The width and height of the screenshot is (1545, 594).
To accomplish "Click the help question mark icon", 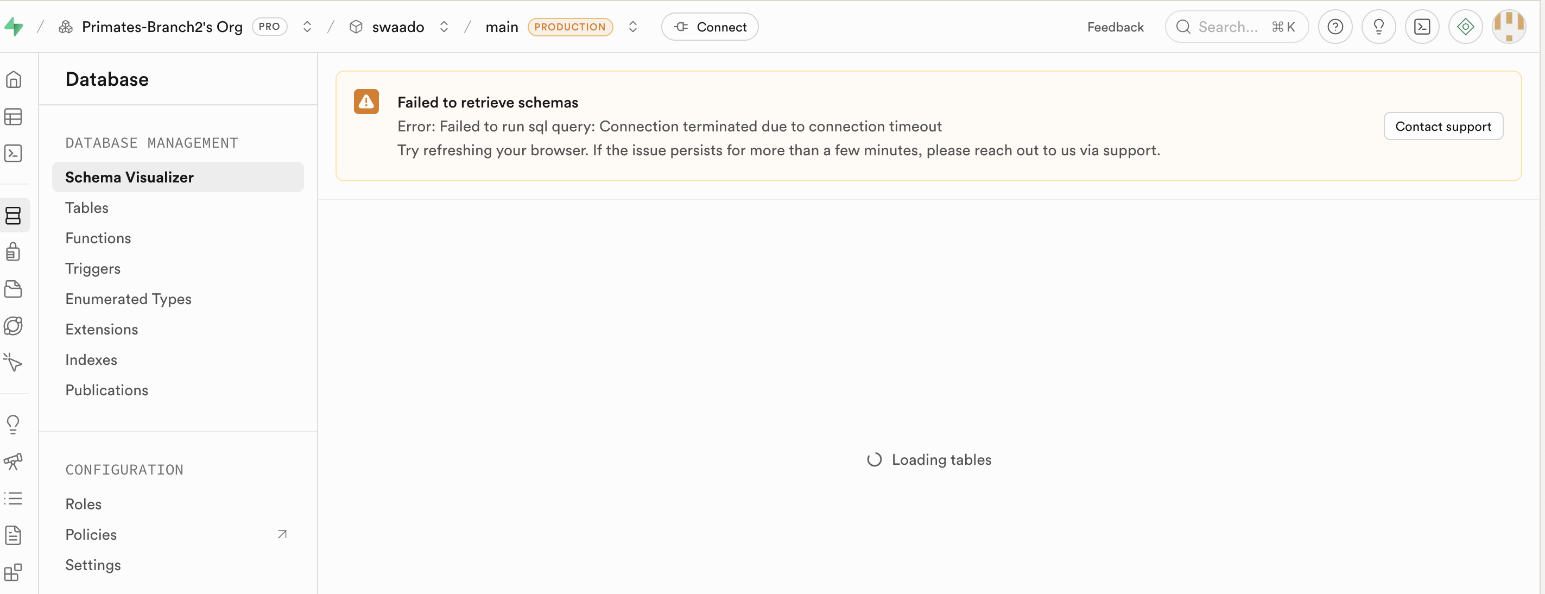I will click(x=1334, y=27).
